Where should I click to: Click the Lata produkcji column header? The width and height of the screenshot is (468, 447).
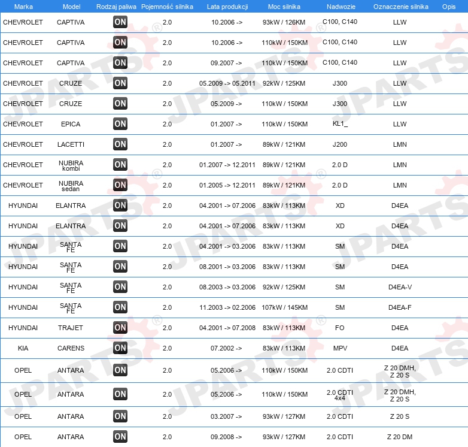coord(227,7)
